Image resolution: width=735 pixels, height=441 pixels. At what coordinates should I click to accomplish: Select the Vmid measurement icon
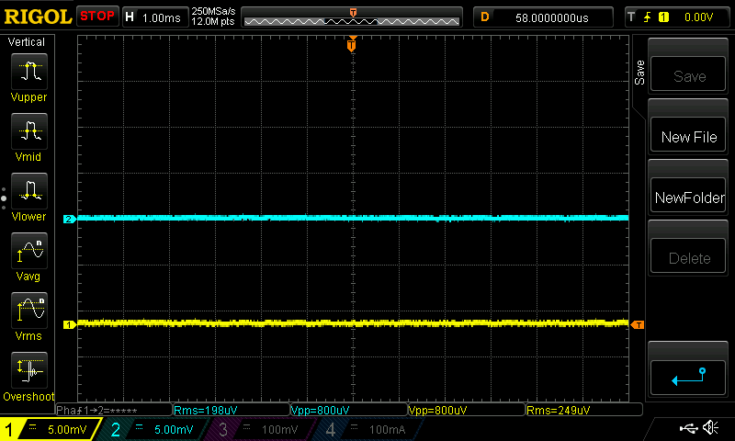pos(29,131)
